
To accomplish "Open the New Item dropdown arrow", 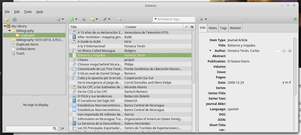I will coord(76,19).
